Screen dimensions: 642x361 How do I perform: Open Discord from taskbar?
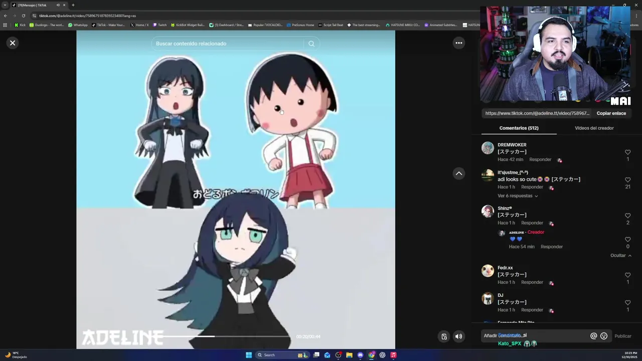tap(360, 355)
